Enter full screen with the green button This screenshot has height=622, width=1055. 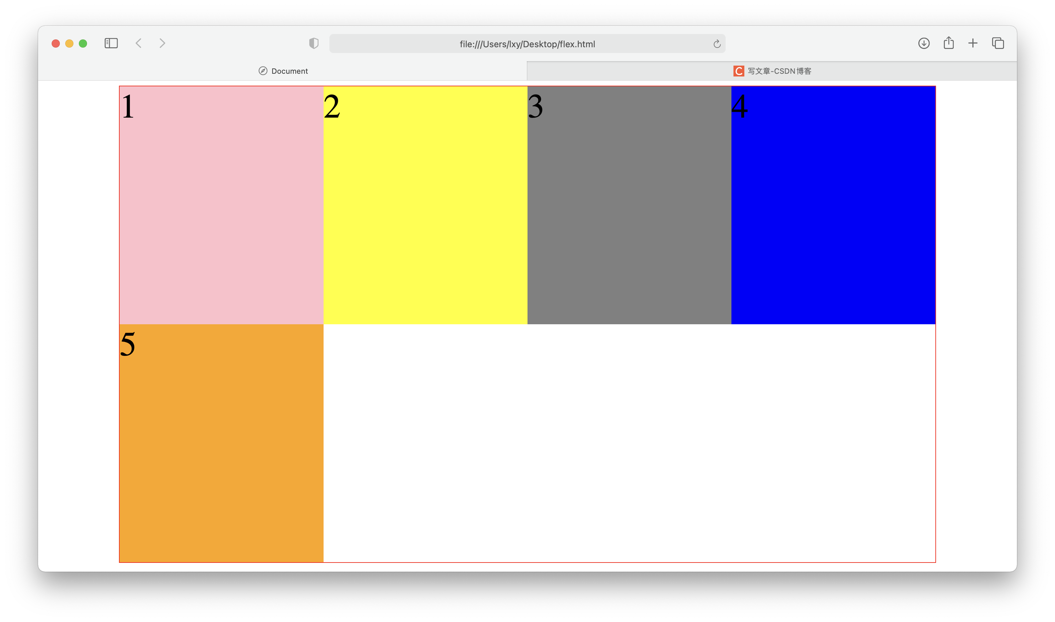coord(83,44)
